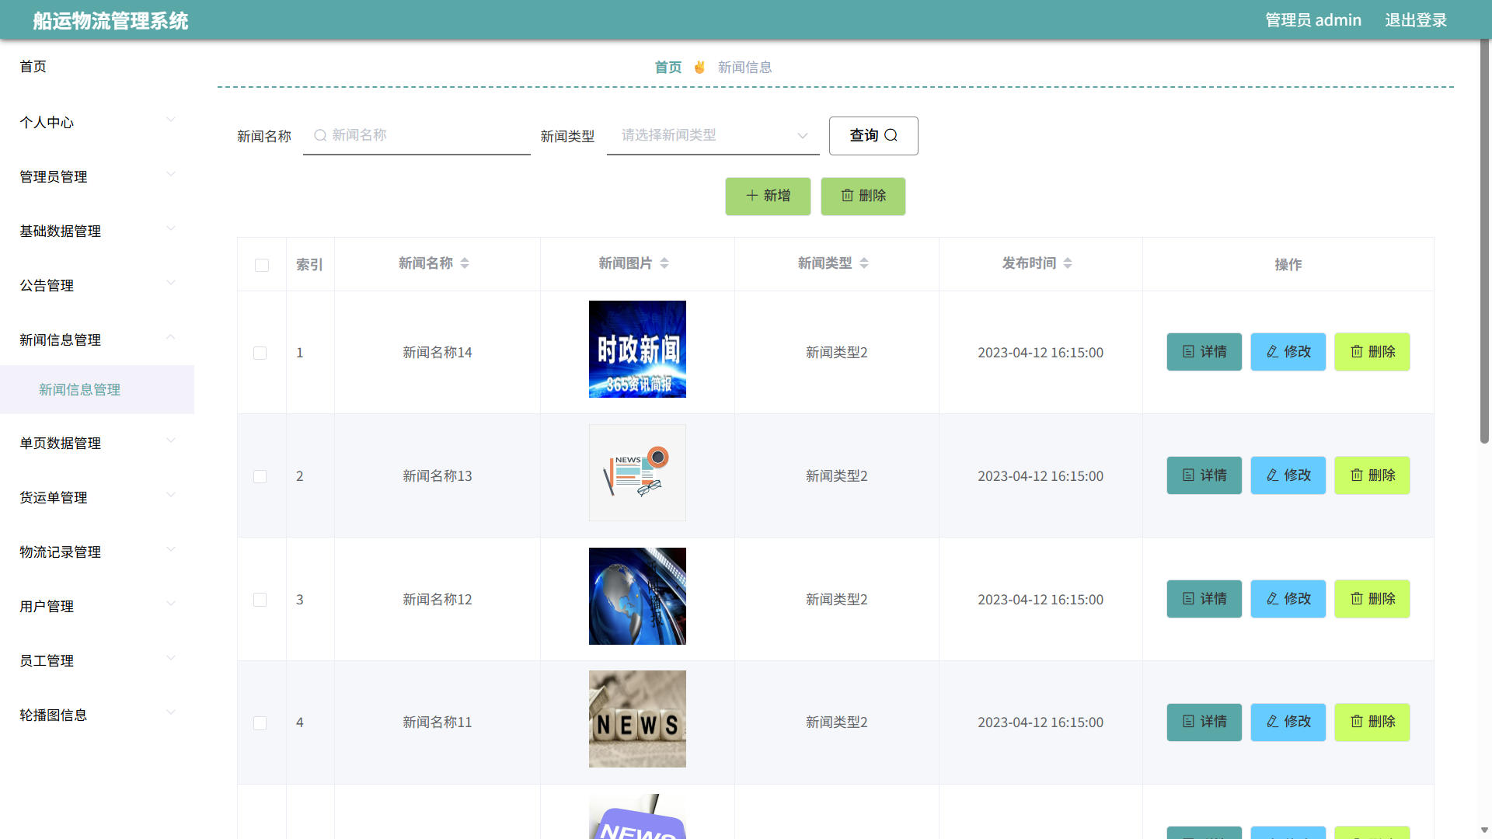Open 详情 for 新闻名称11
This screenshot has width=1492, height=839.
(1204, 722)
